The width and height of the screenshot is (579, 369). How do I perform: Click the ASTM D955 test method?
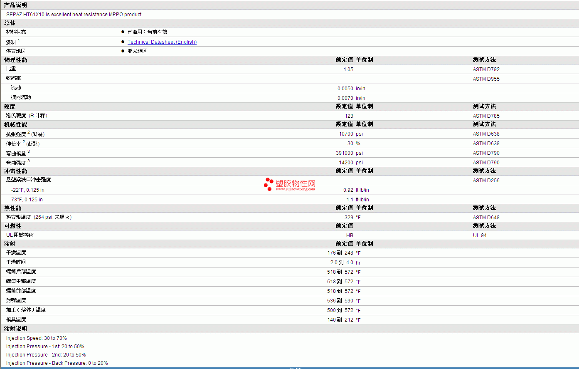[x=486, y=79]
